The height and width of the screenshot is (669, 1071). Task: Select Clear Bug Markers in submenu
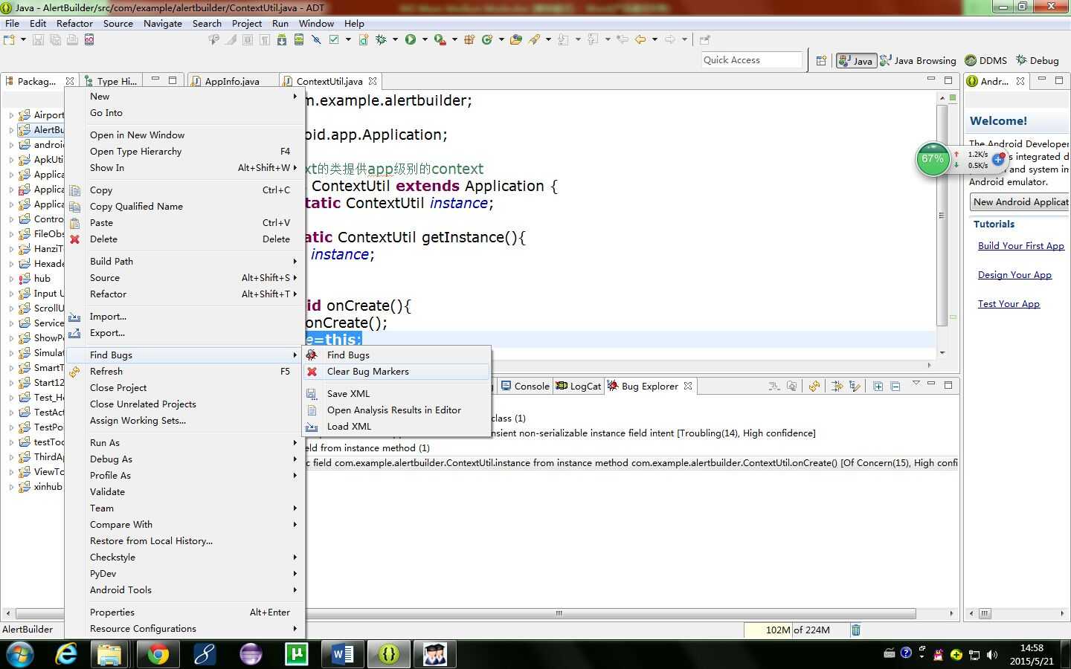click(x=397, y=372)
